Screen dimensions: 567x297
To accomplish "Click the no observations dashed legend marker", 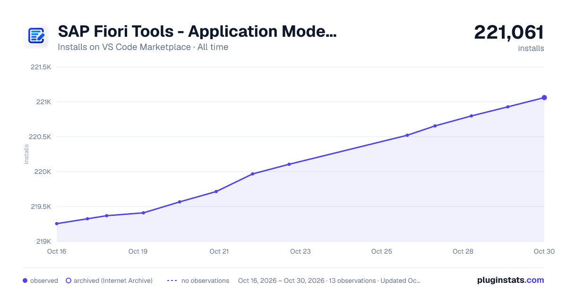I will (172, 280).
